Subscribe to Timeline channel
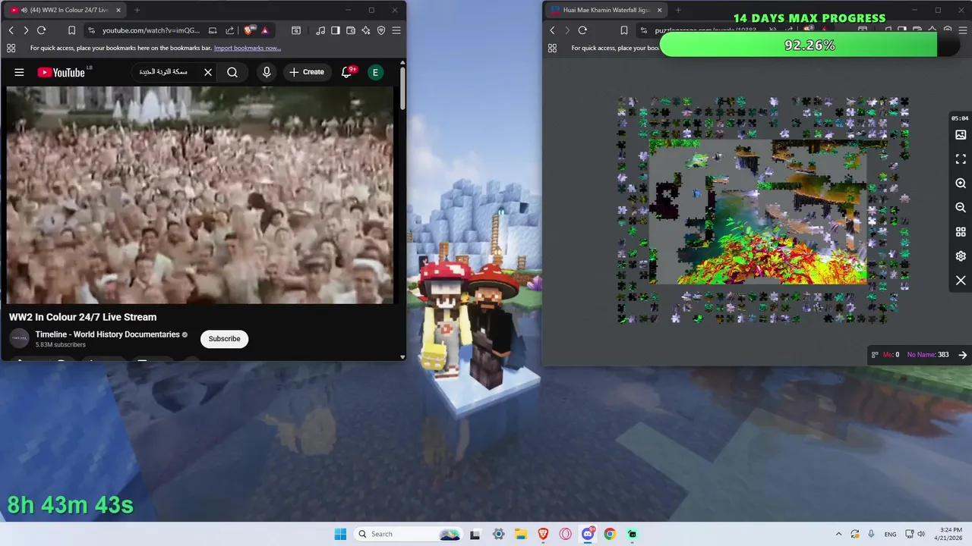The height and width of the screenshot is (546, 972). (x=224, y=339)
